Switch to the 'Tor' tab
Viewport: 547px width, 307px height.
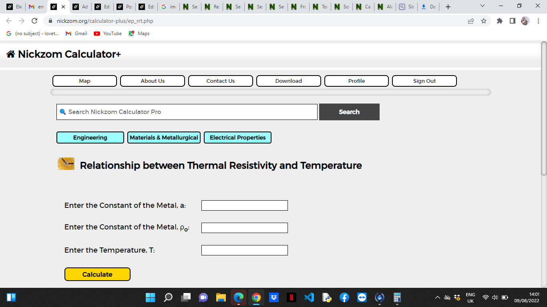pyautogui.click(x=320, y=7)
